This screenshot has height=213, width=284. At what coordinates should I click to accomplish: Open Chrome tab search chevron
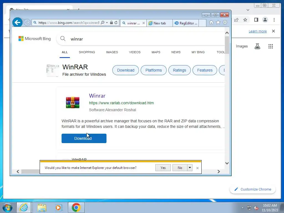[x=248, y=10]
